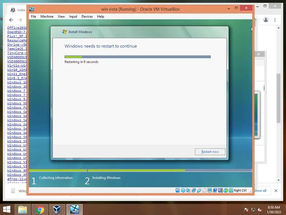
Task: Open the afros-live link
Action: [17, 179]
